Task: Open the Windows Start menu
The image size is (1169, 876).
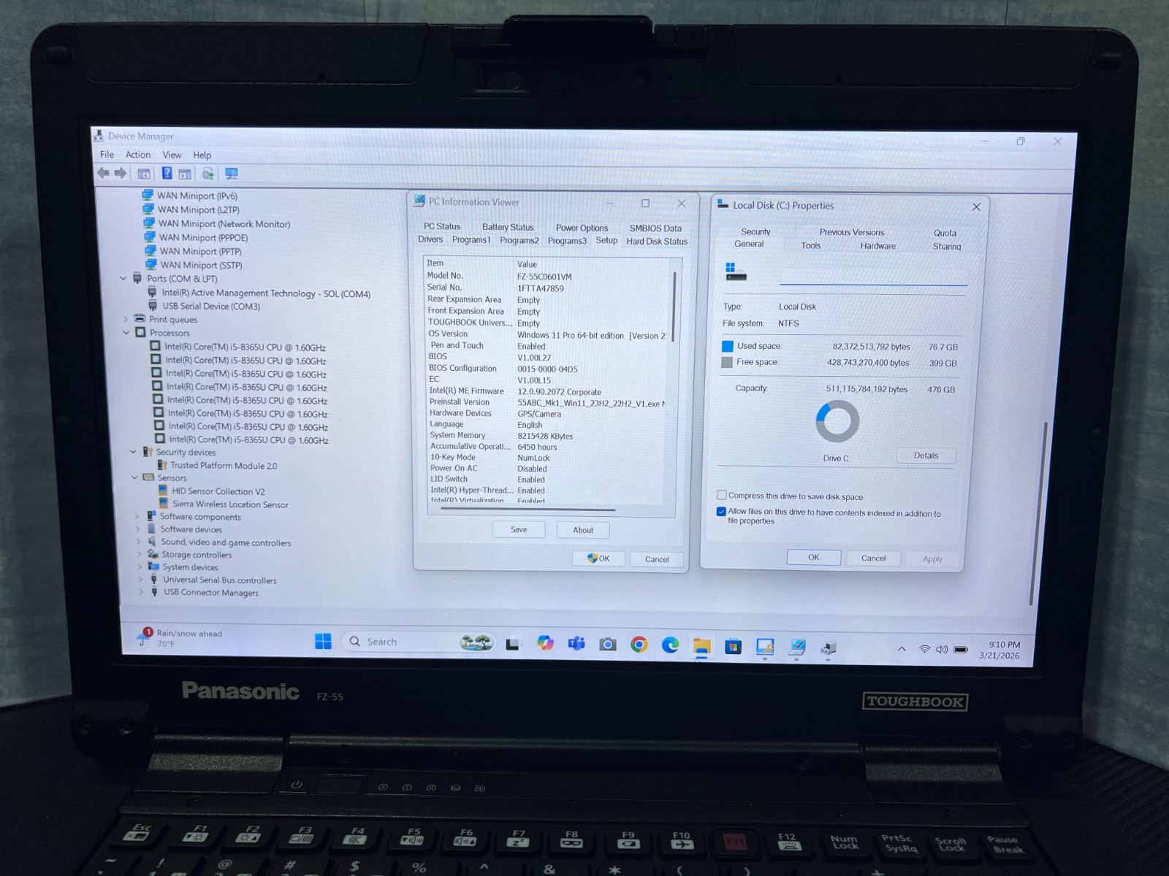Action: coord(323,641)
